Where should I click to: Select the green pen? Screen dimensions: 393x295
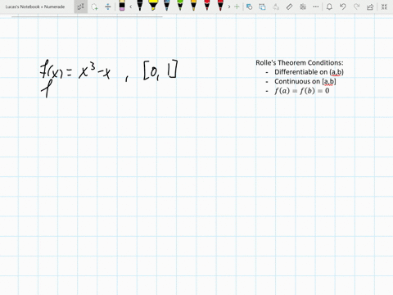180,5
